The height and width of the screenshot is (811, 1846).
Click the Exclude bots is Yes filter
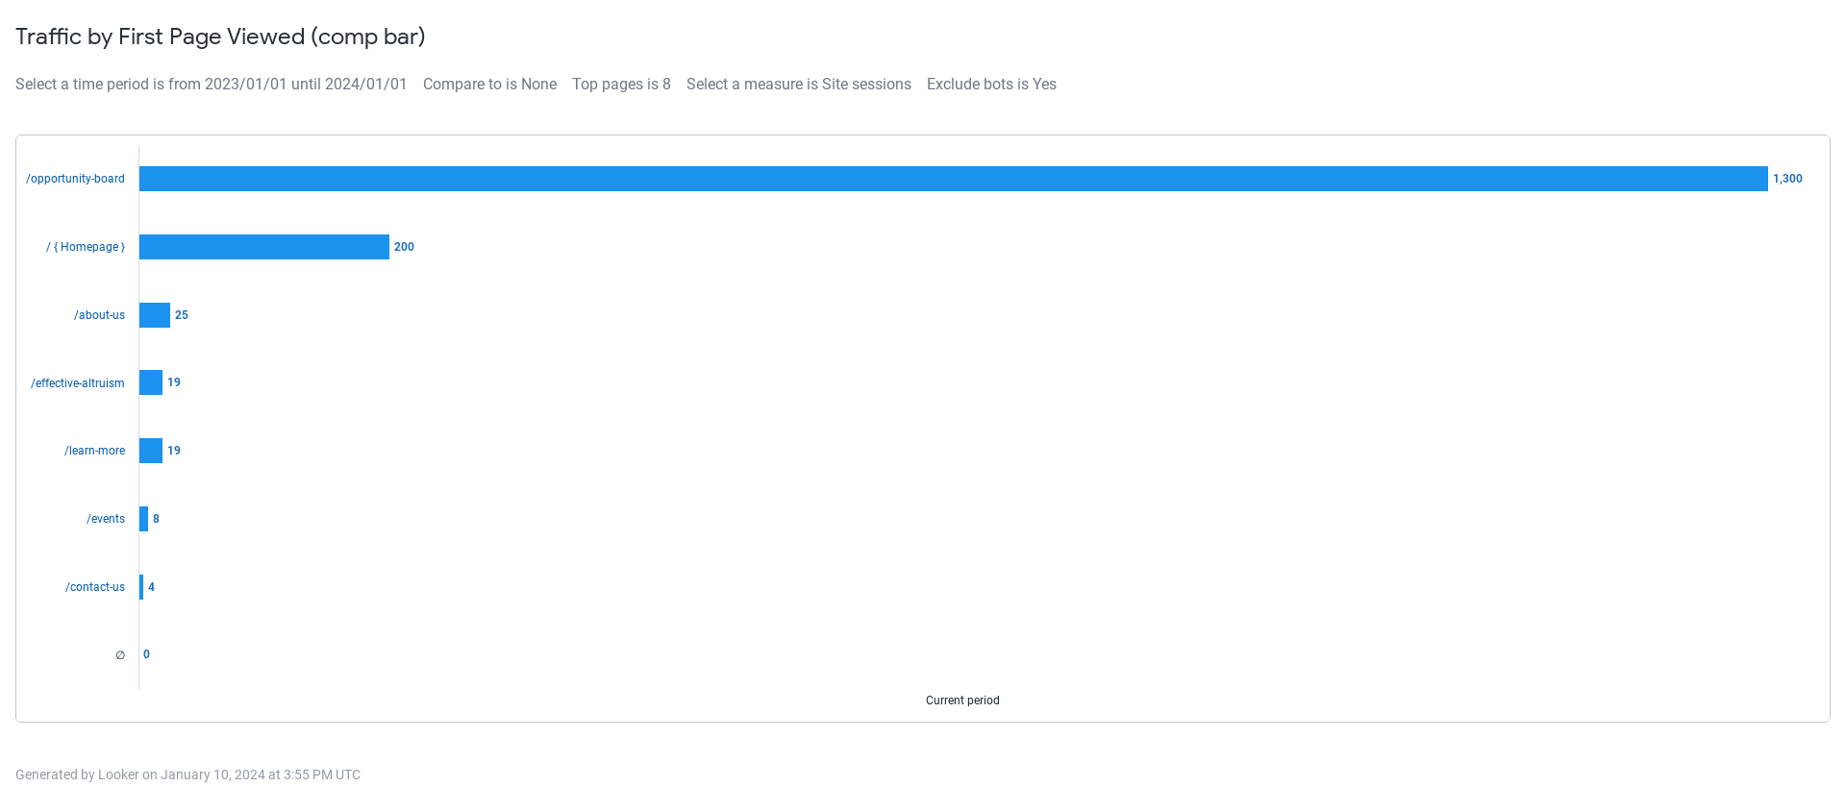point(991,85)
